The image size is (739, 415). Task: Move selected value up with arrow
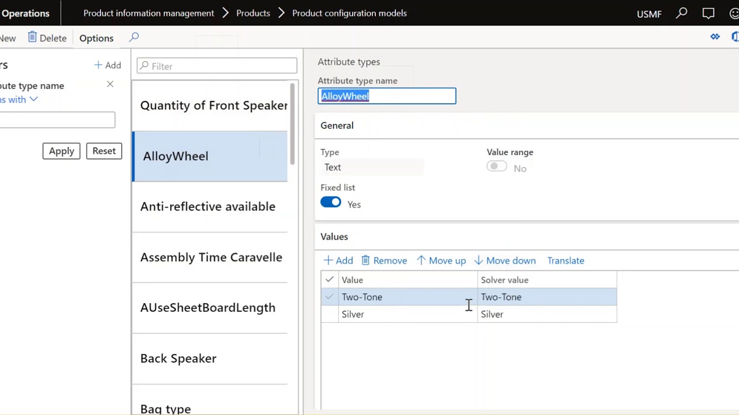click(x=421, y=261)
